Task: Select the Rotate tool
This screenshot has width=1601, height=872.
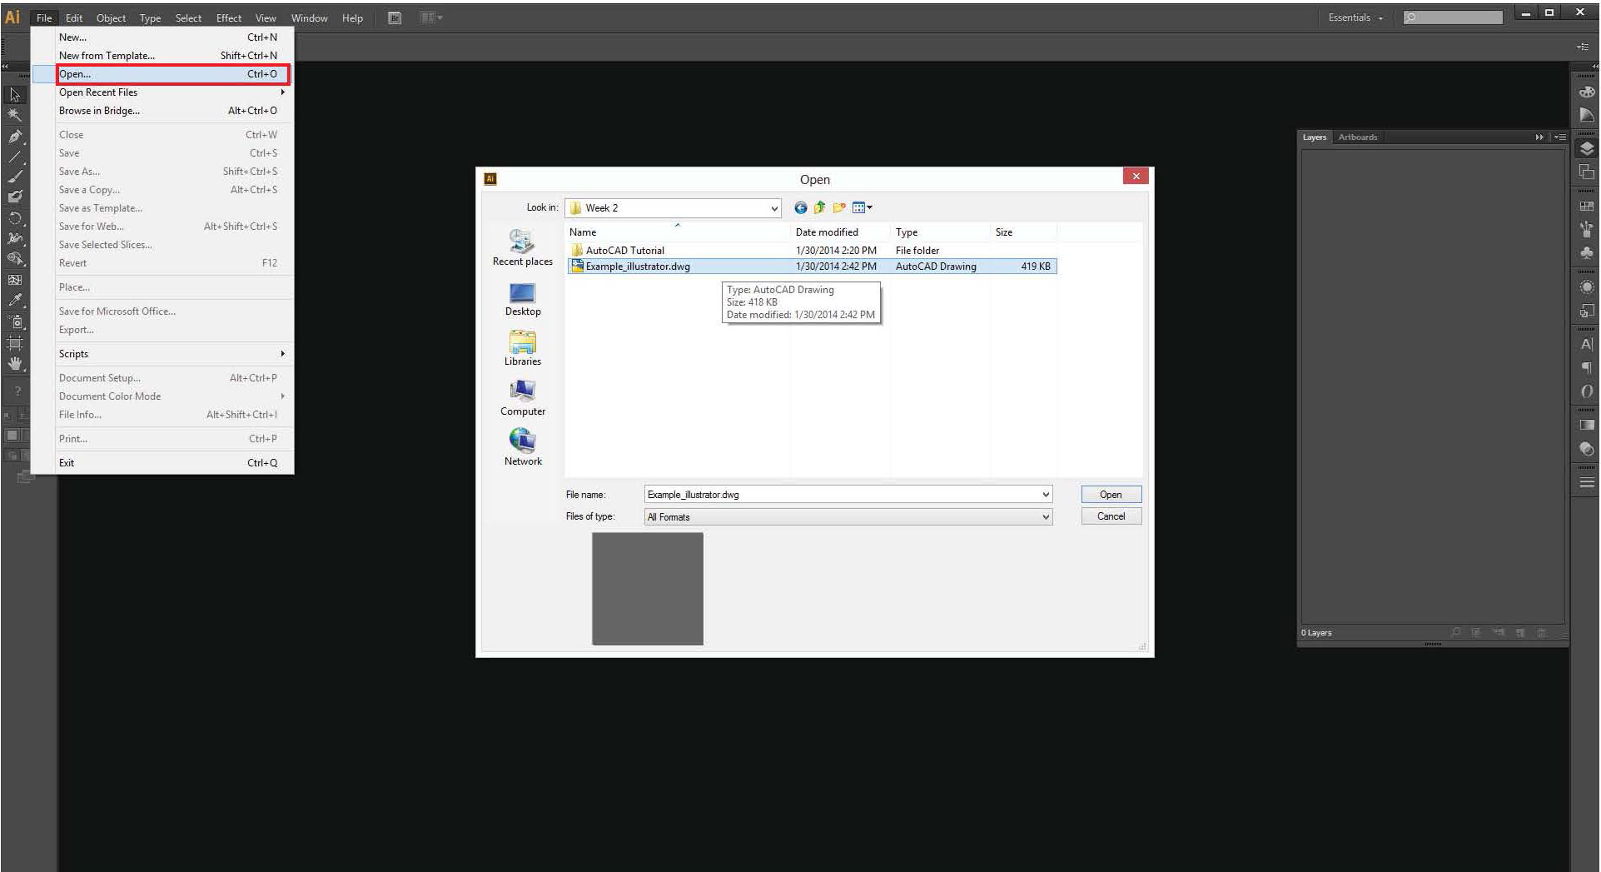Action: click(15, 218)
